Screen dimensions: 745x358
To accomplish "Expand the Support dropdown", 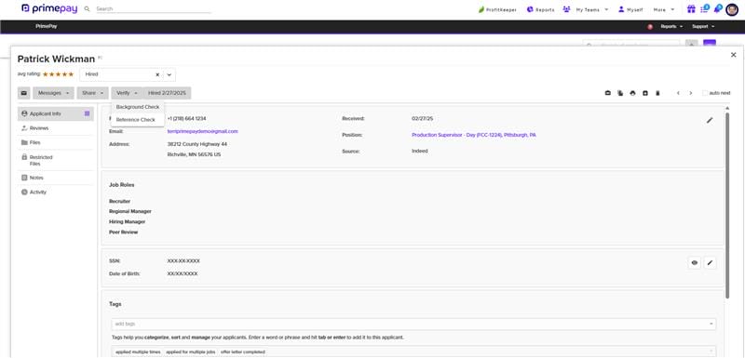I will tap(703, 27).
